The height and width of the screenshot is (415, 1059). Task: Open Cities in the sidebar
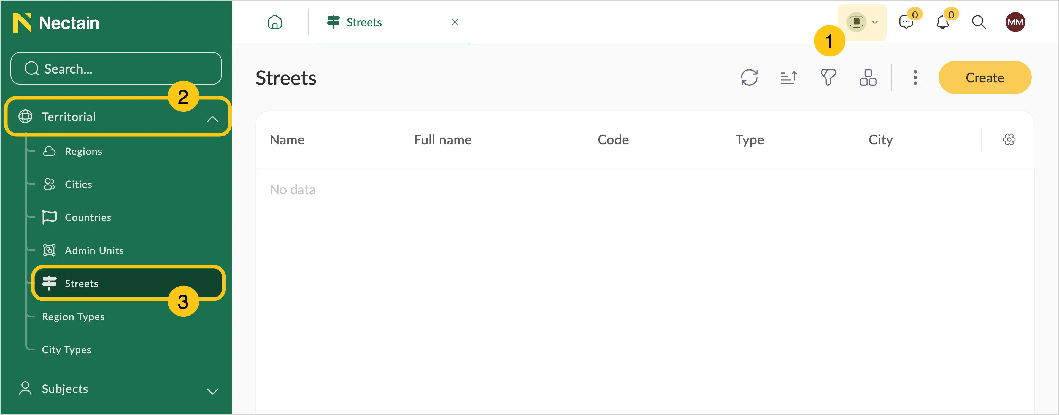tap(78, 184)
